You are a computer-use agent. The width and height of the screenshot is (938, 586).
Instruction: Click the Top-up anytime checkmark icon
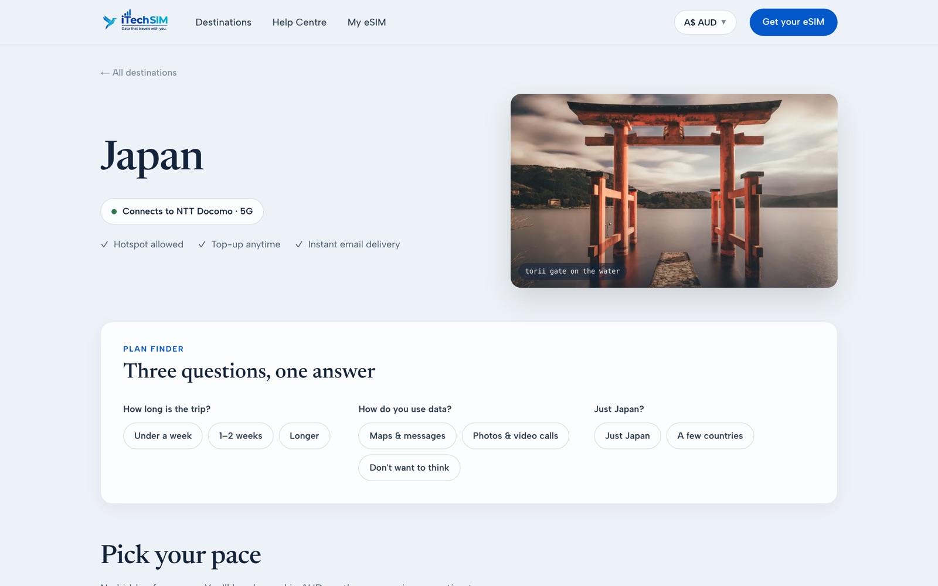202,244
